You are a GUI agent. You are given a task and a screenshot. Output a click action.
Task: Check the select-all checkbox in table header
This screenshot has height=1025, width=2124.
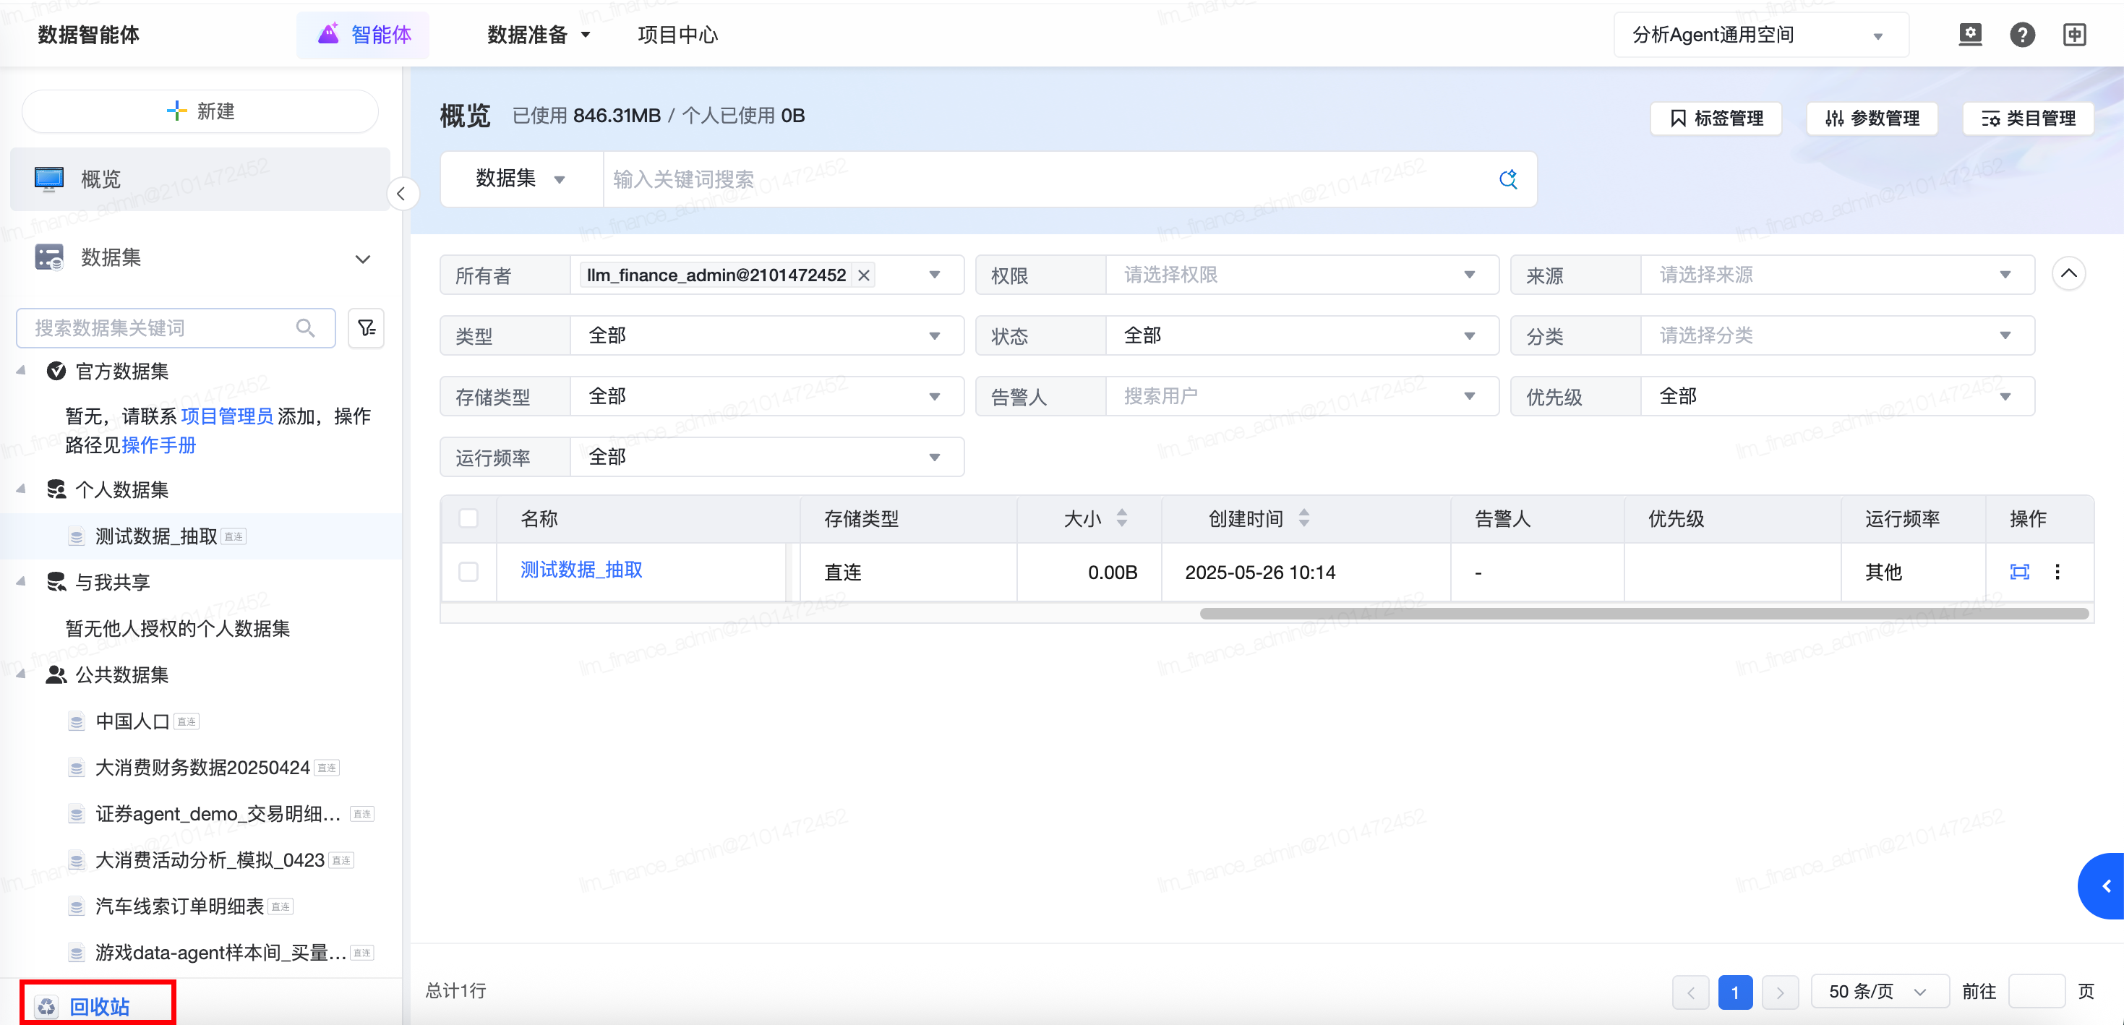(x=468, y=518)
